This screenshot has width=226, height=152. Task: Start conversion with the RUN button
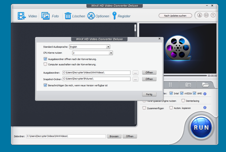201,127
